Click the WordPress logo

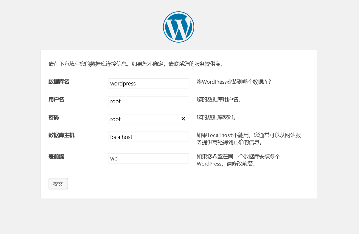178,27
